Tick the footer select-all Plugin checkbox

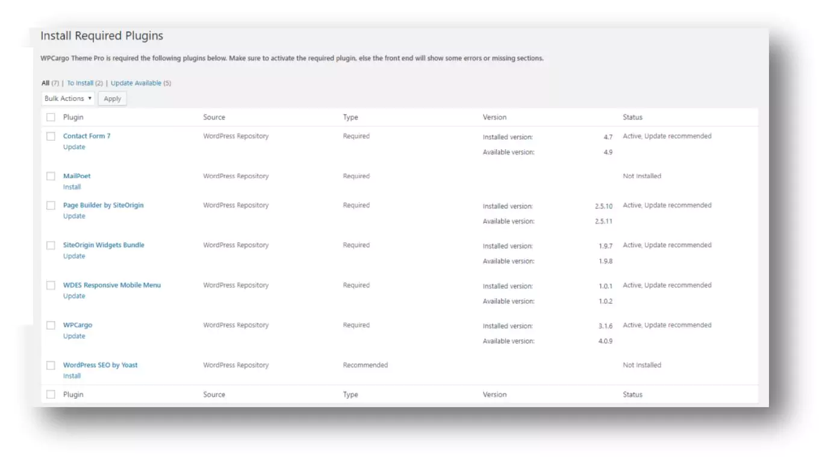[x=51, y=394]
